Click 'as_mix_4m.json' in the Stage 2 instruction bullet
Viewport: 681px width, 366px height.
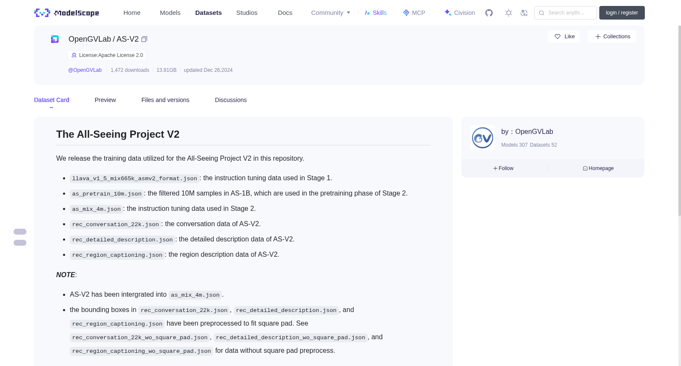96,209
